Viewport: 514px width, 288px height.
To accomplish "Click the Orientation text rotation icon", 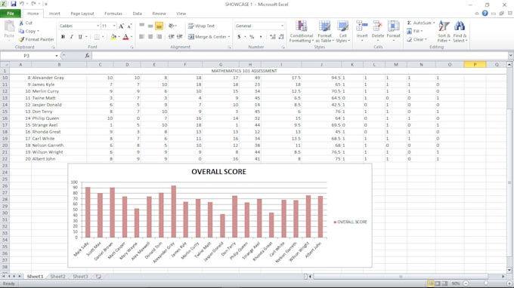I will pos(172,26).
